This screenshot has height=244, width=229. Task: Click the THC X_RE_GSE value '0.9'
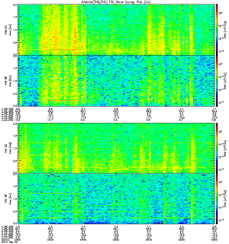(214, 227)
